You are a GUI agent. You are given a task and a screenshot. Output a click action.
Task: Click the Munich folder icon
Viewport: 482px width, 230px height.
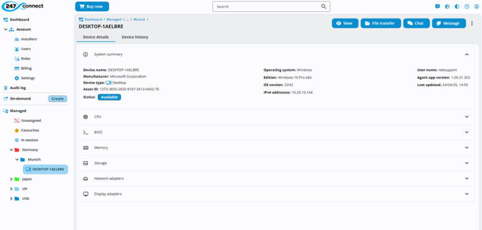(x=22, y=160)
